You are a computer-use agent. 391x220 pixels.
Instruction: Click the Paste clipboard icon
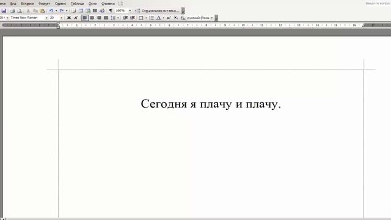[x=42, y=11]
